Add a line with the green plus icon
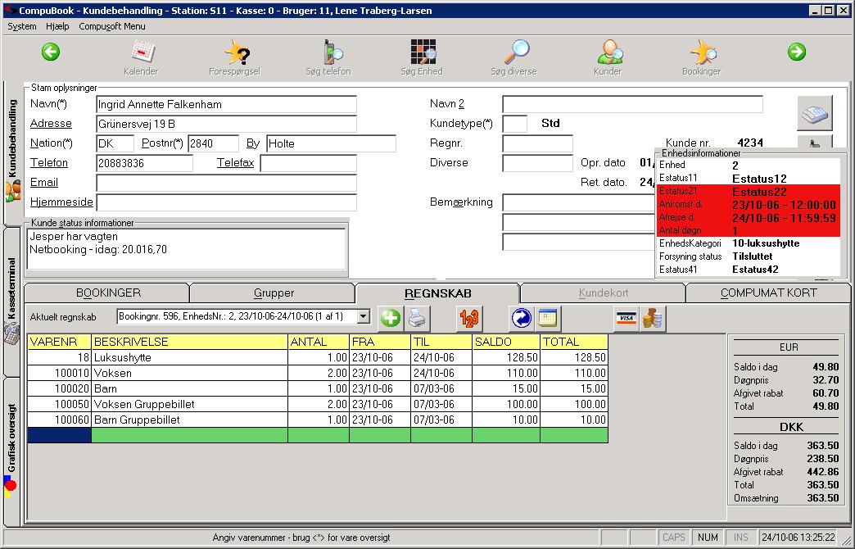855x549 pixels. point(391,318)
